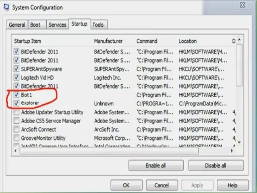Click the Adobe Updater Startup Utility name

click(52, 112)
